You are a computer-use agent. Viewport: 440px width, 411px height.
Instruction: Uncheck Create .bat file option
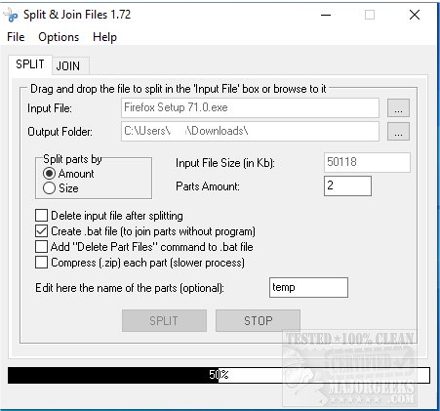[x=41, y=231]
